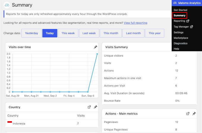Screen dimensions: 202x133
Task: Click the Fri, Sep 4 axis label
Action: coord(69,96)
